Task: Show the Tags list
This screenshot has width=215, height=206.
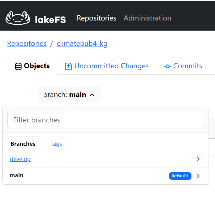Action: tap(56, 144)
